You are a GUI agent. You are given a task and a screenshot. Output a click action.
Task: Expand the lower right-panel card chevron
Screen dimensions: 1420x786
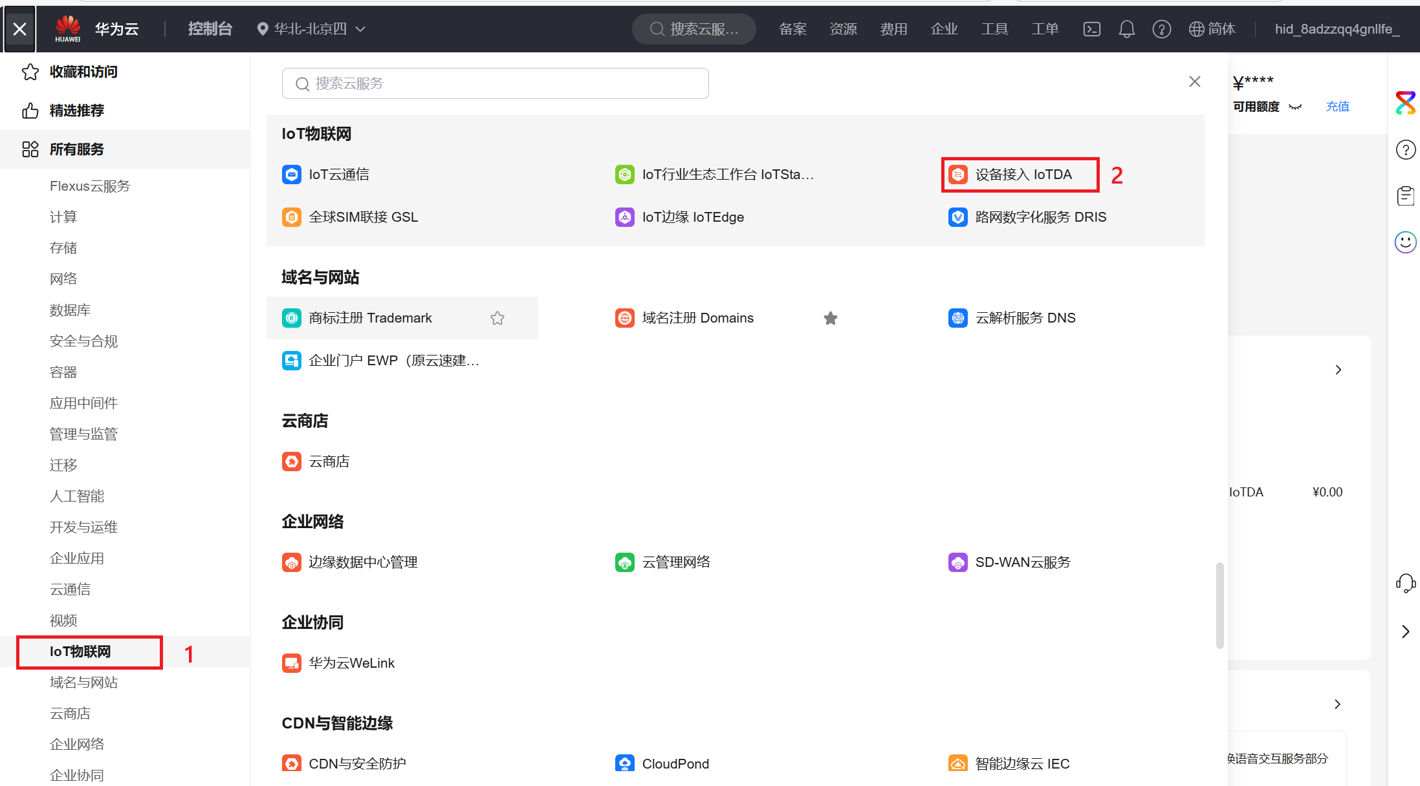[1337, 705]
